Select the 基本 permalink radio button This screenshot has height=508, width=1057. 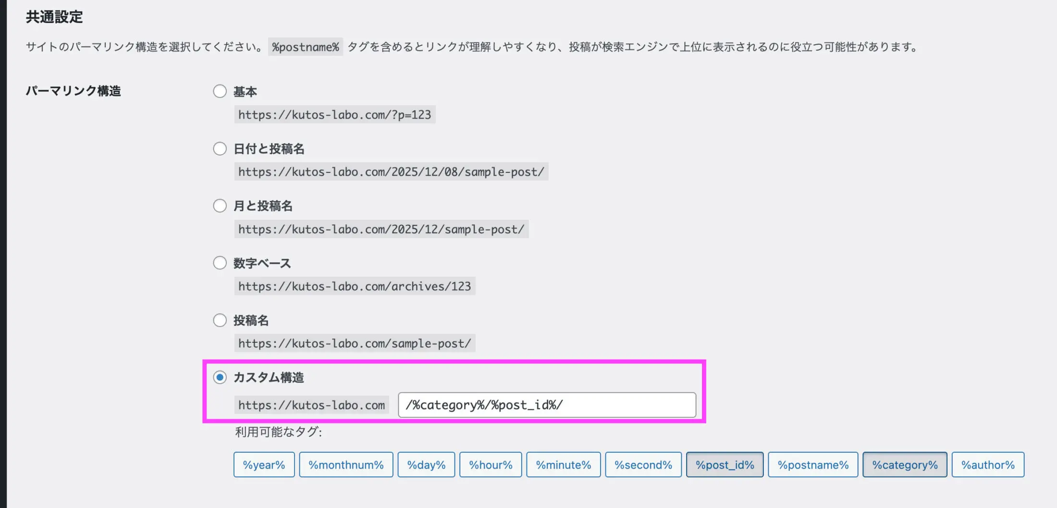220,91
